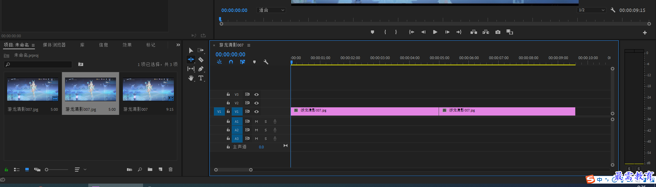This screenshot has height=187, width=656.
Task: Click Go to Out point
Action: [459, 32]
